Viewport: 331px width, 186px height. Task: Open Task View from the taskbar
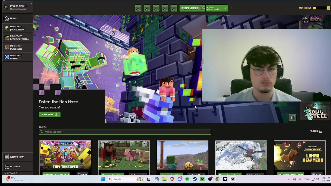(149, 179)
